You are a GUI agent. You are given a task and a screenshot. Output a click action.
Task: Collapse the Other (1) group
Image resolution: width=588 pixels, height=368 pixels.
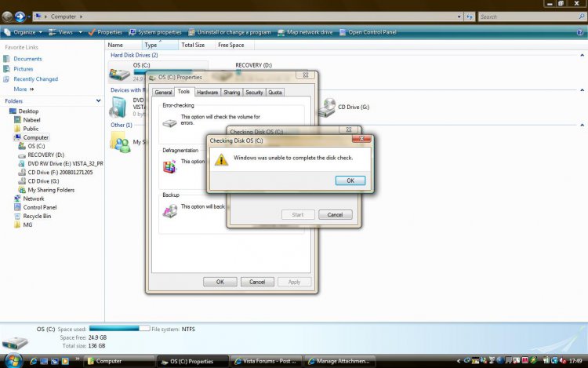pyautogui.click(x=582, y=125)
